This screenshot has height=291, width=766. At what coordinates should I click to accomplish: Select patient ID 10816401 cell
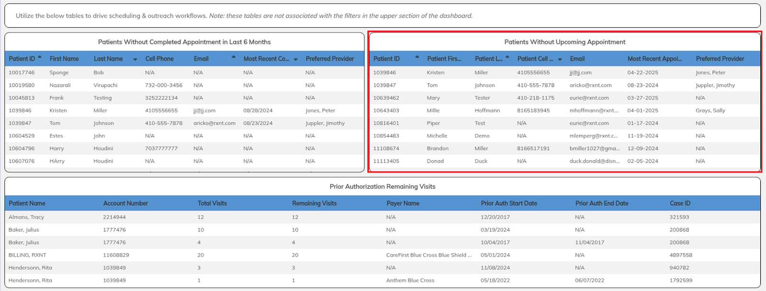click(x=386, y=123)
